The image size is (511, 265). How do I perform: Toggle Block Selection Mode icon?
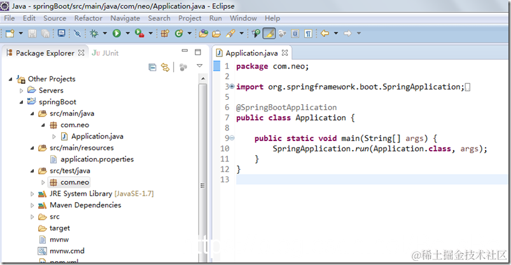[295, 33]
